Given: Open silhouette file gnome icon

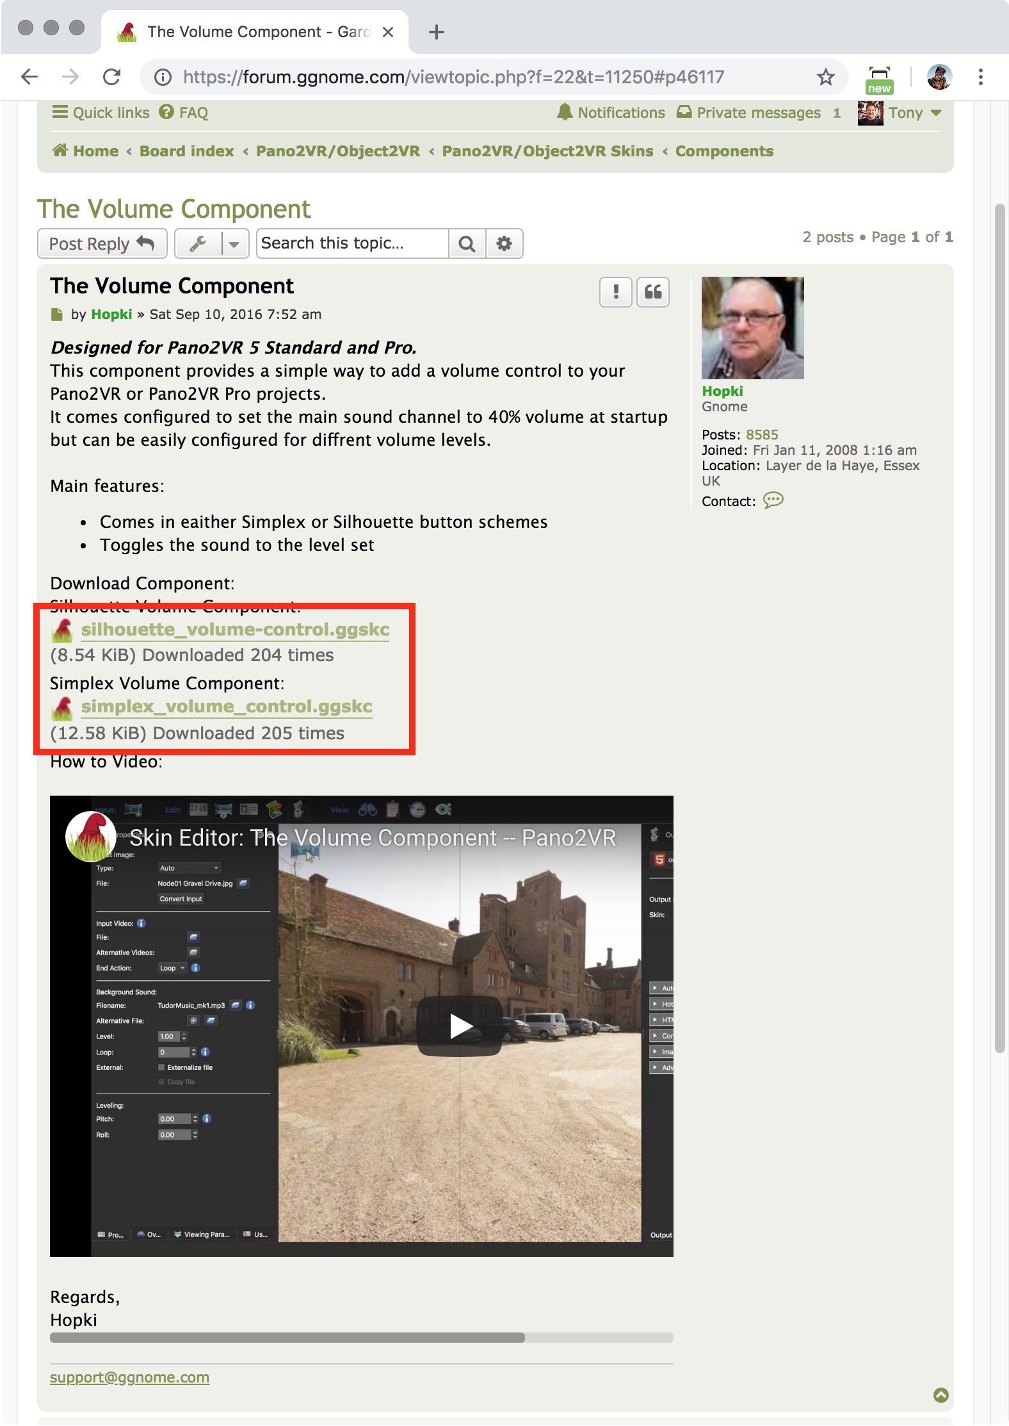Looking at the screenshot, I should click(x=62, y=630).
